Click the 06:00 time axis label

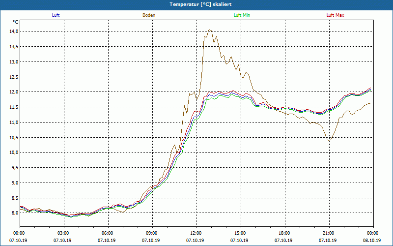coord(107,233)
